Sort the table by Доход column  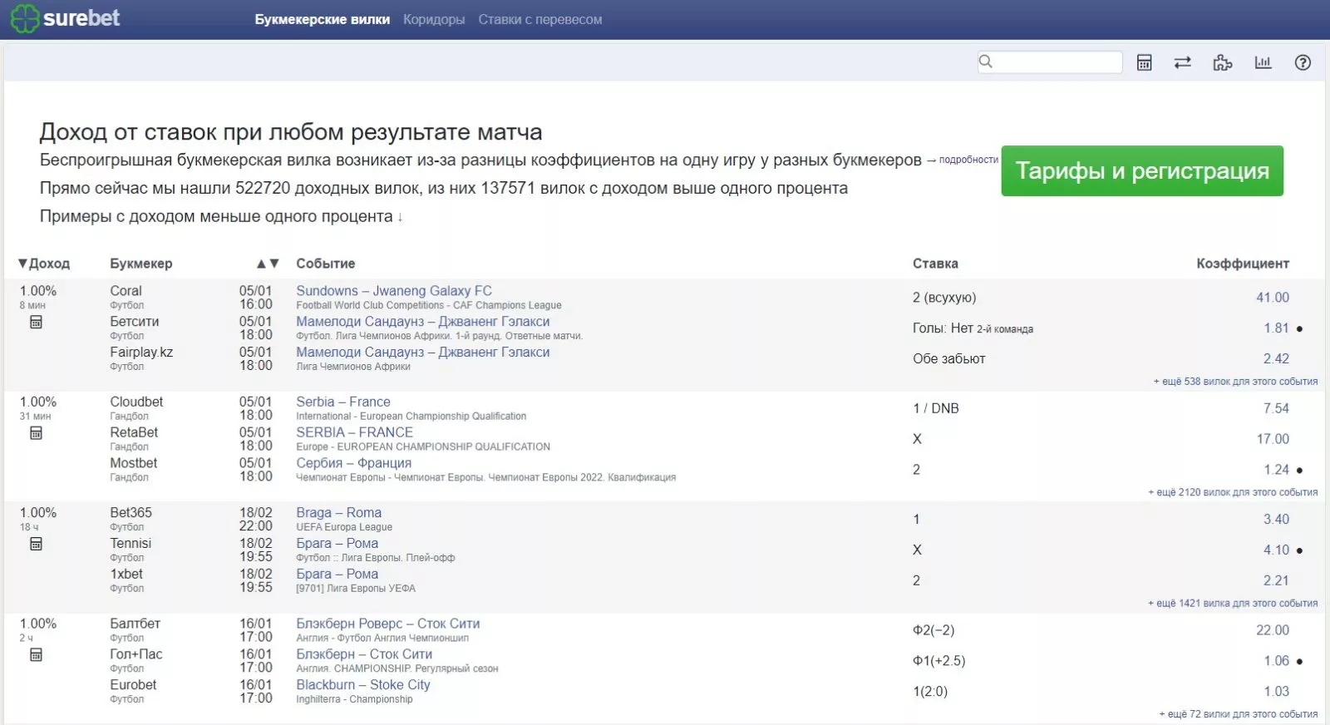[44, 264]
